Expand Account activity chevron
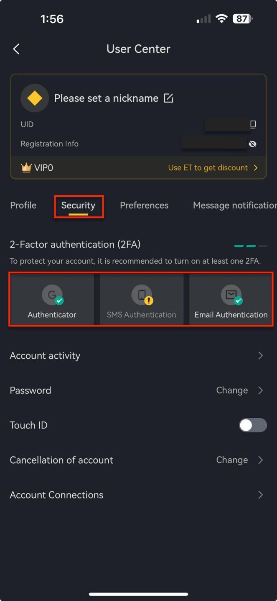 [x=261, y=356]
